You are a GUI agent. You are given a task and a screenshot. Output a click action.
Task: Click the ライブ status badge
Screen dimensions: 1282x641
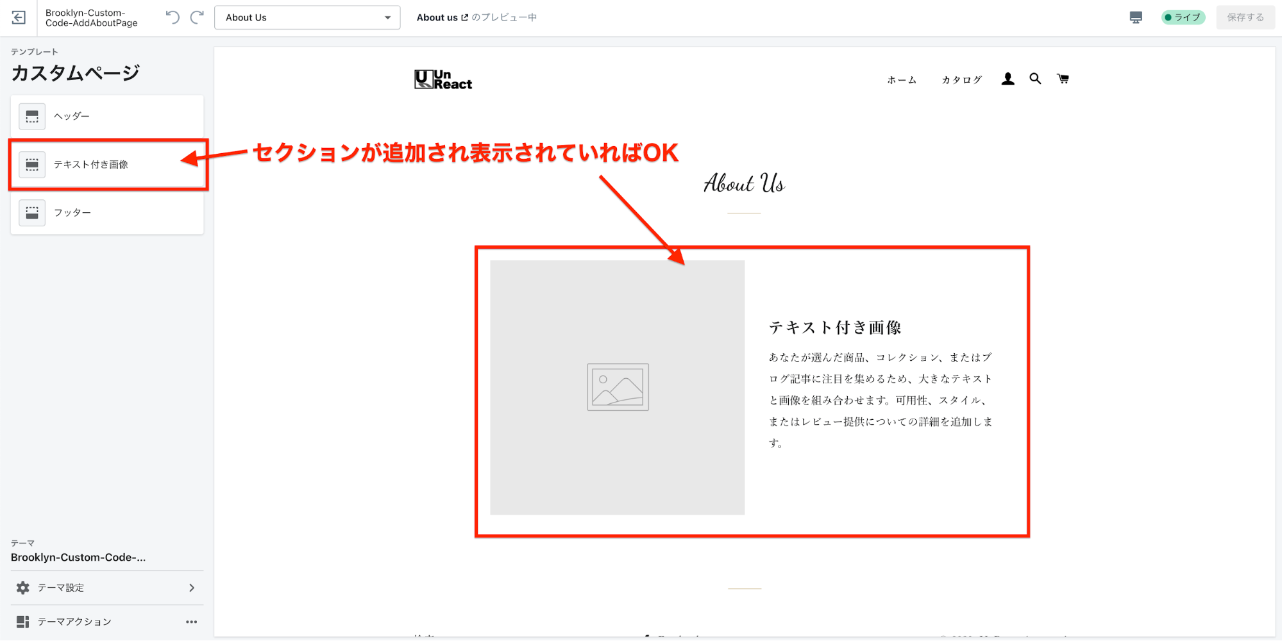1183,17
